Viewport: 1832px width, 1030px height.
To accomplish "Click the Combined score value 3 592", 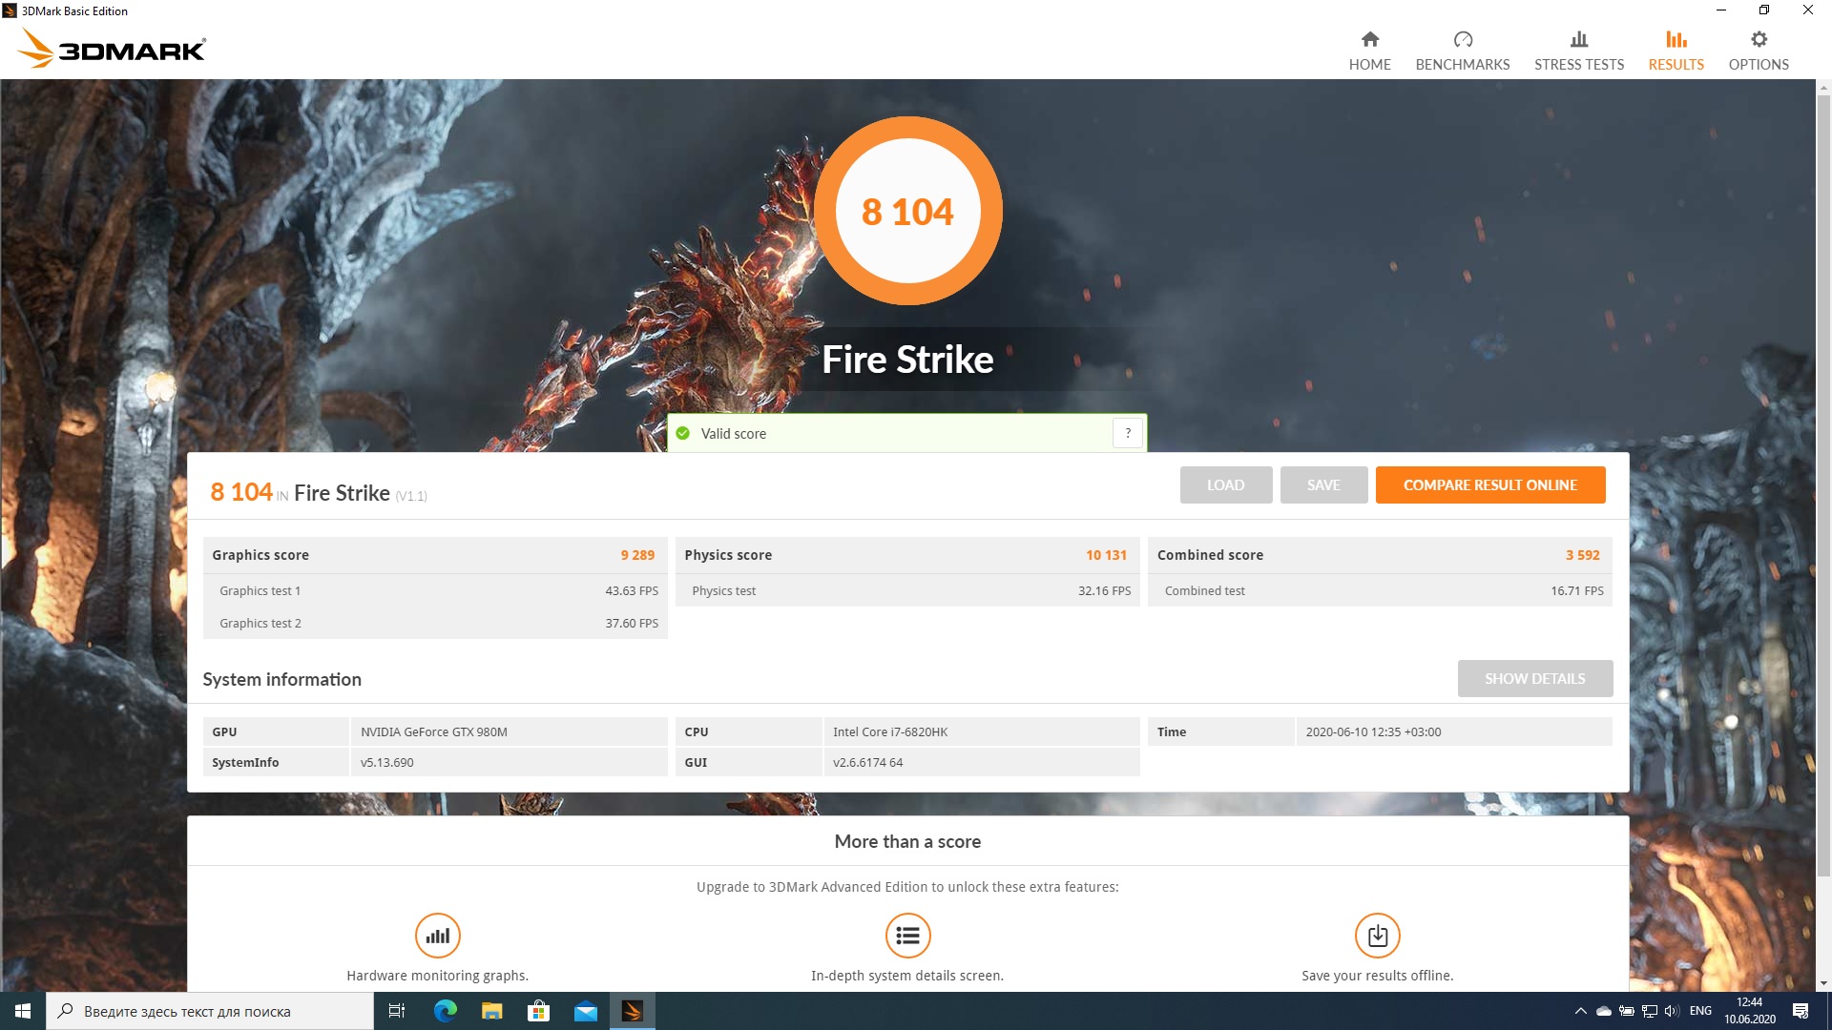I will [x=1582, y=555].
